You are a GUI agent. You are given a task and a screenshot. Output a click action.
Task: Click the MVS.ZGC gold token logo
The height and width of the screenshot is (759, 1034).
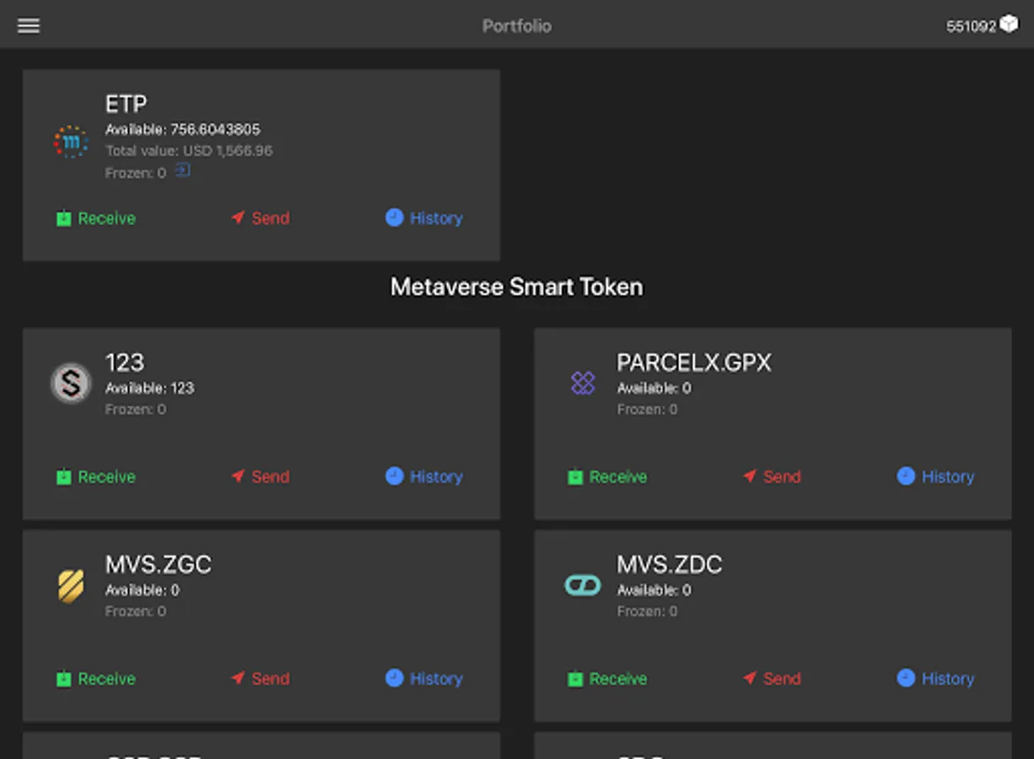[71, 585]
